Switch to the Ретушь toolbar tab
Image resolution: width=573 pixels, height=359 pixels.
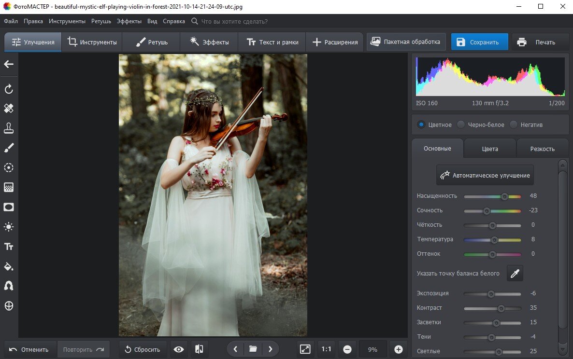(x=151, y=42)
